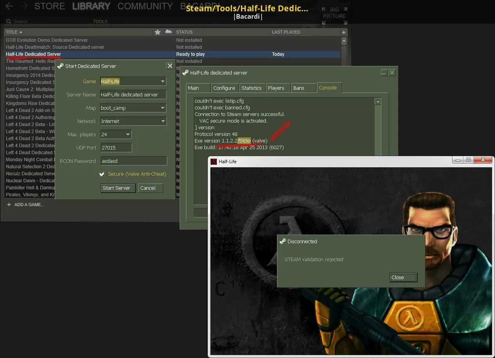This screenshot has width=495, height=358.
Task: Click 'Connection to Steam servers successful.' line
Action: pos(239,114)
